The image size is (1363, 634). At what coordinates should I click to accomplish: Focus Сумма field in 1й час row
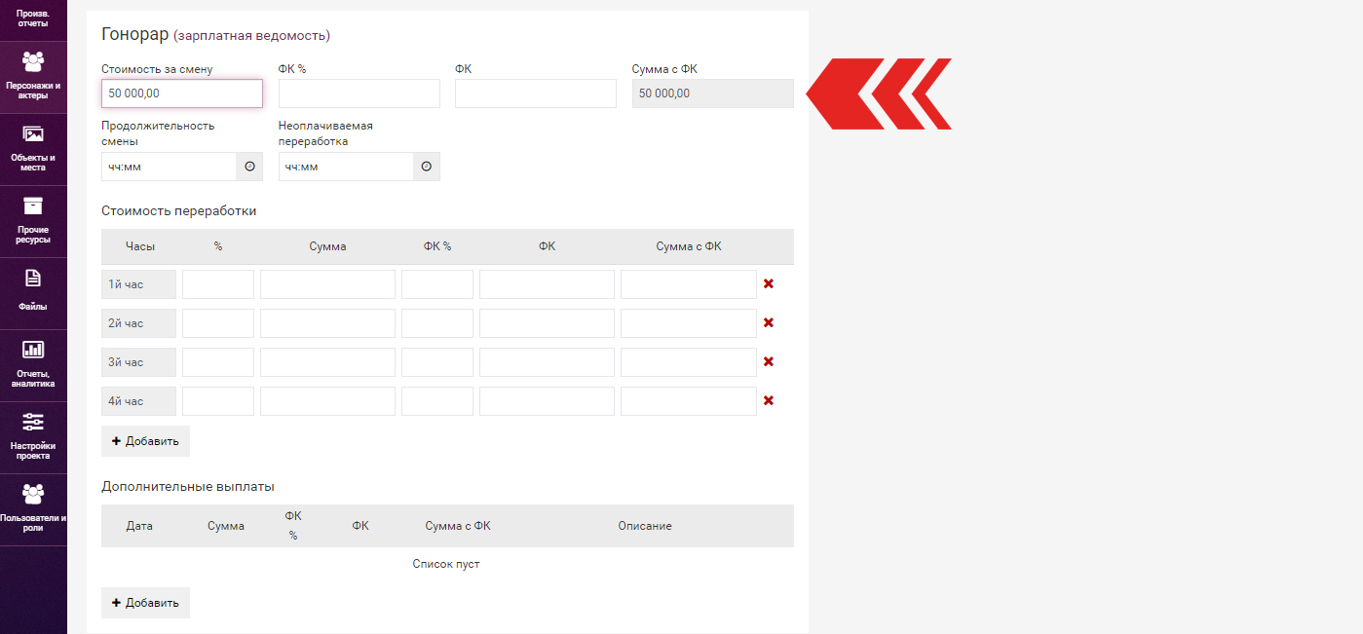[327, 284]
